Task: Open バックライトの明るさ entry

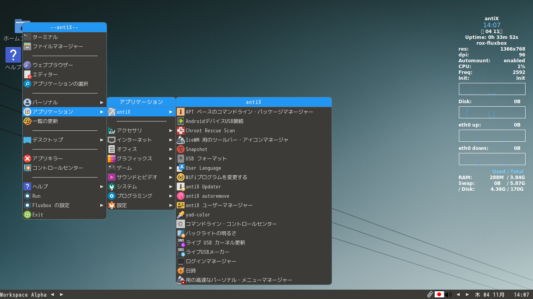Action: point(254,233)
